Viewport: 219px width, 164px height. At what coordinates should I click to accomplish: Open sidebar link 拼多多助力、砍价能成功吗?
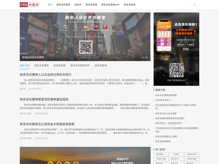169,123
